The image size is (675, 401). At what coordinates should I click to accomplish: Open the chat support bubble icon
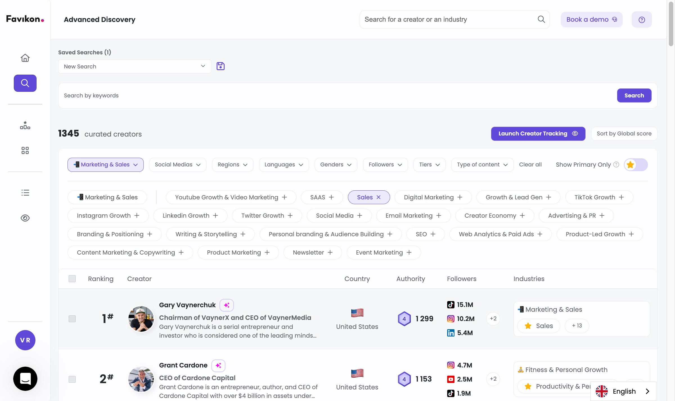click(25, 378)
